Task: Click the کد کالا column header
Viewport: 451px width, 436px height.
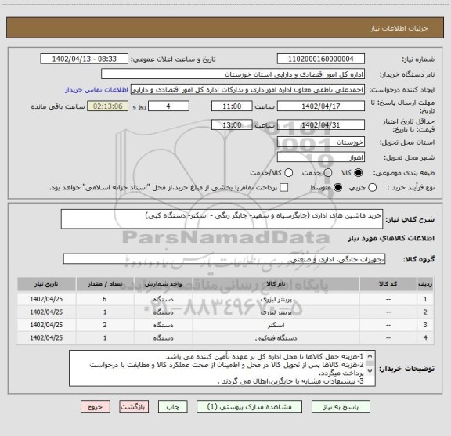Action: point(388,284)
